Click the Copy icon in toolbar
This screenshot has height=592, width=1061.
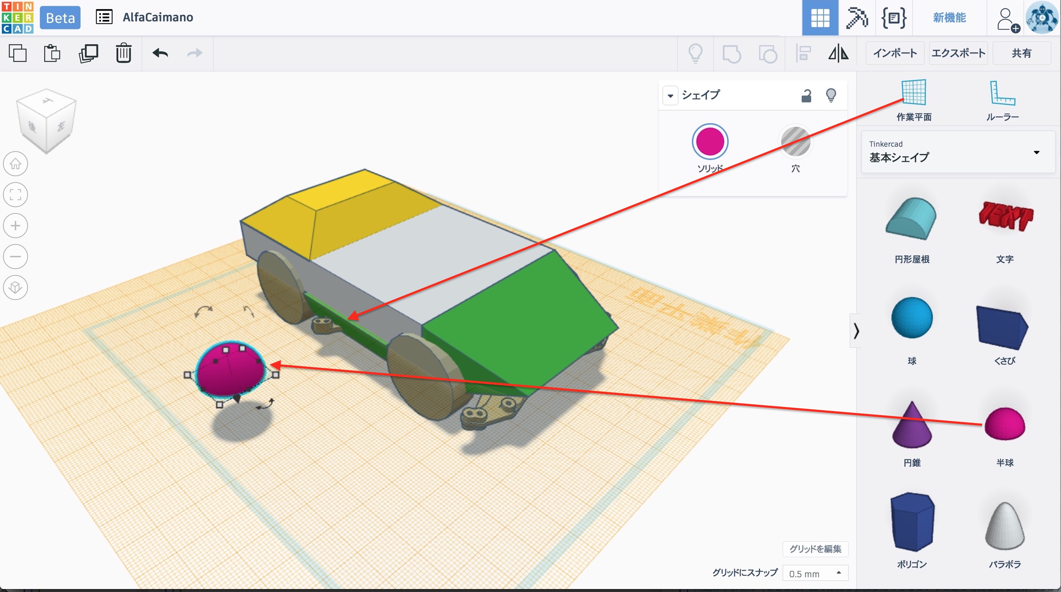(17, 53)
